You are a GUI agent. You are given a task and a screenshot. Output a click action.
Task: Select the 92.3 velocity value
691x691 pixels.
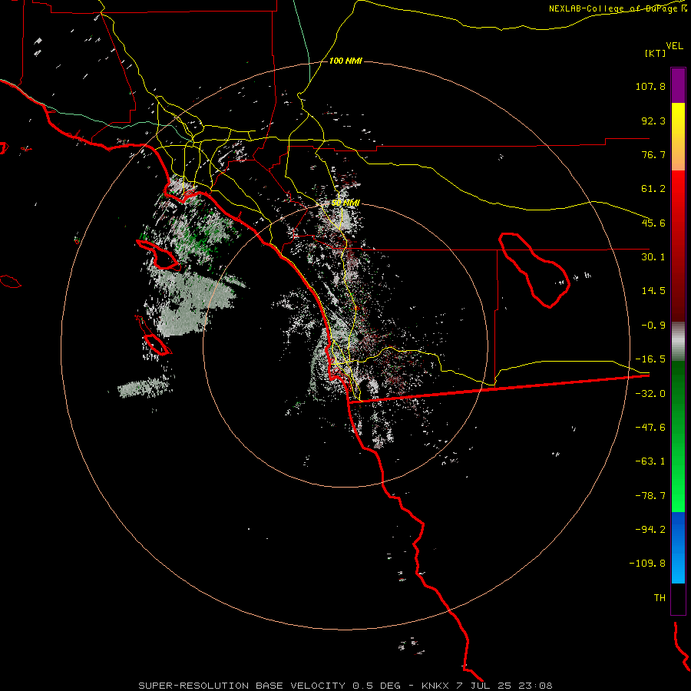653,121
